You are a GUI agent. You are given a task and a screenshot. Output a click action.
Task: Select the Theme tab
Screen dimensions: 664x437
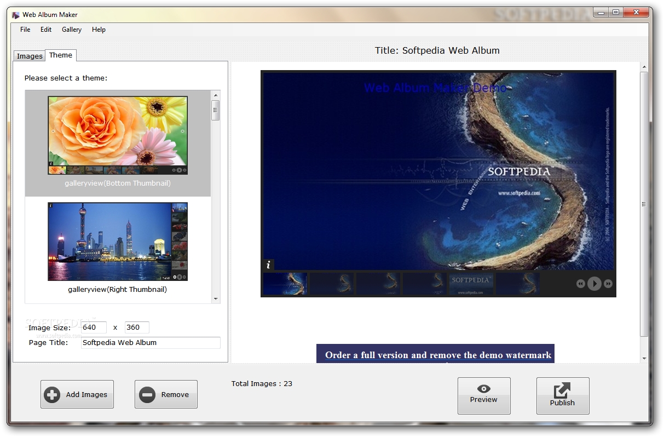pyautogui.click(x=60, y=55)
